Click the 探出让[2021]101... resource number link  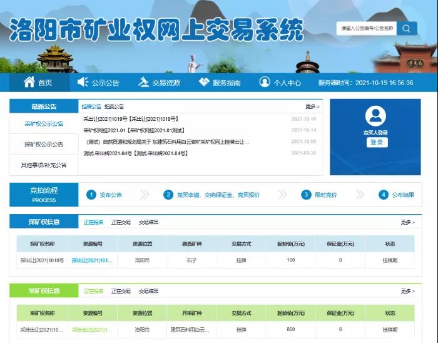(x=92, y=260)
